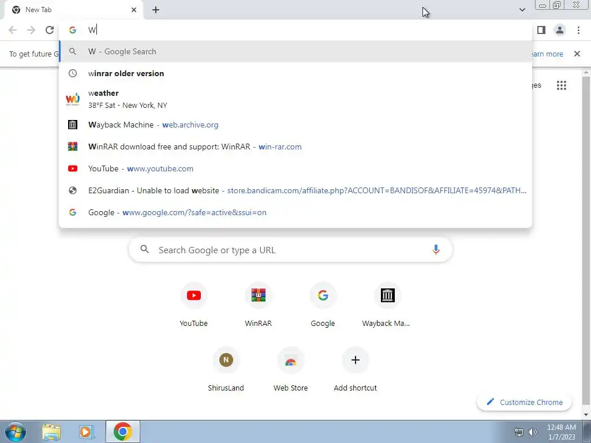Viewport: 591px width, 443px height.
Task: Toggle the side panel icon
Action: click(541, 30)
